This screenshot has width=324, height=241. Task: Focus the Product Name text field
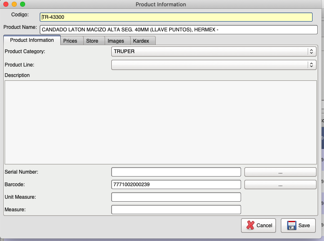click(178, 30)
